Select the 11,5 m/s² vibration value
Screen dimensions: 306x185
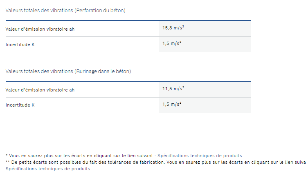(173, 89)
